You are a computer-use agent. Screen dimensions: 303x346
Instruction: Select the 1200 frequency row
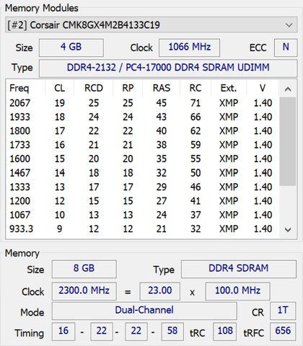coord(142,201)
